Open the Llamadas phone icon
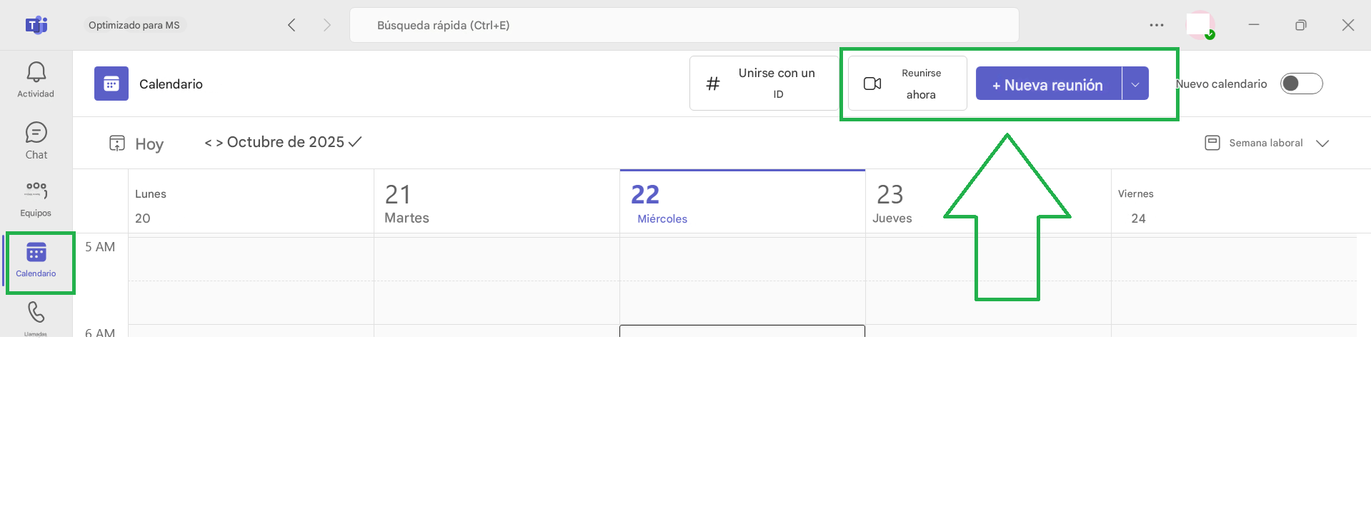The width and height of the screenshot is (1371, 514). click(36, 312)
